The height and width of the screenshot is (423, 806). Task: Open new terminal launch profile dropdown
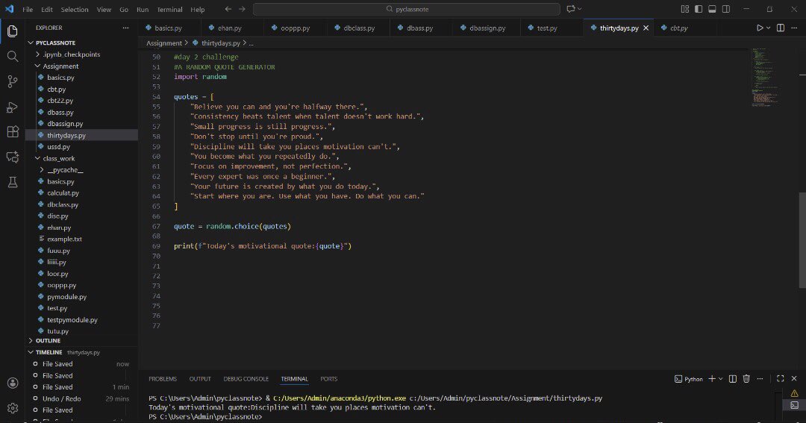[x=721, y=379]
